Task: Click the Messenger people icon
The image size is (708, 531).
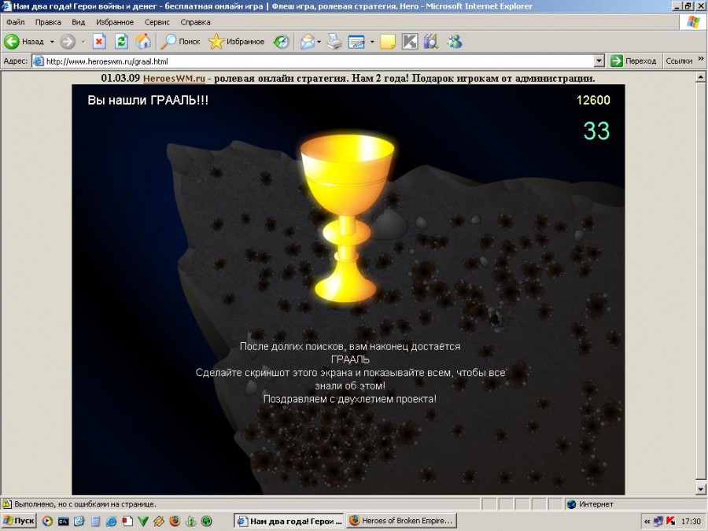Action: point(454,42)
